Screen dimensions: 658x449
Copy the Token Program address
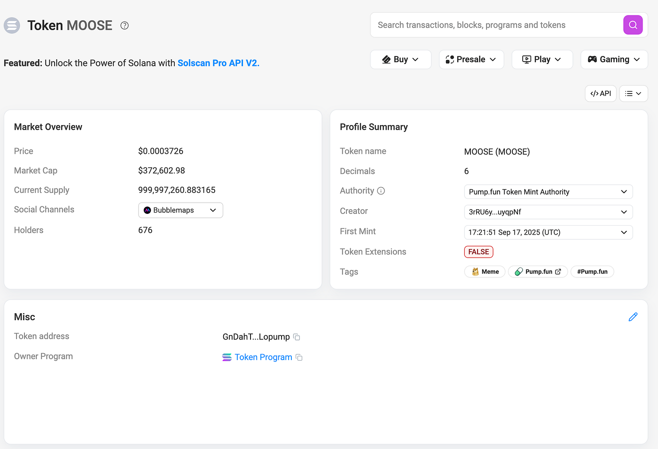[x=299, y=358]
